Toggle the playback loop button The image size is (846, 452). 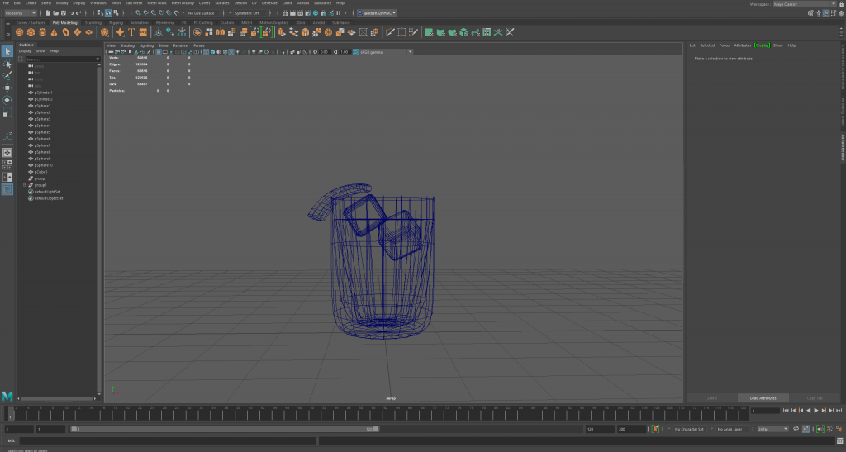[x=797, y=429]
